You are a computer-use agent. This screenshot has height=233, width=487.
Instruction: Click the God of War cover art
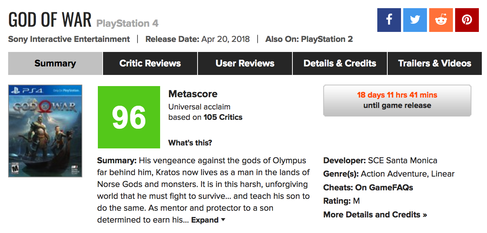coord(45,131)
